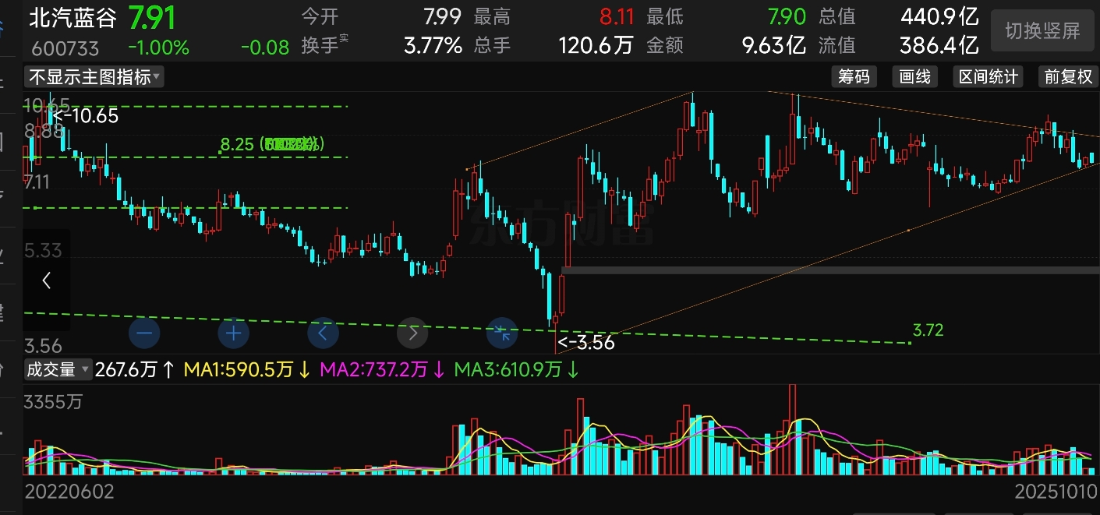This screenshot has width=1100, height=515.
Task: Click start date 20220602
Action: pos(69,492)
